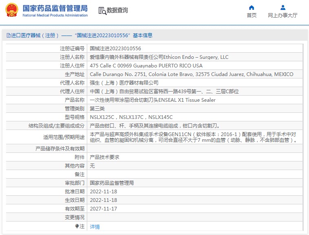Click the 产品名称 label
This screenshot has height=235, width=309.
click(75, 100)
